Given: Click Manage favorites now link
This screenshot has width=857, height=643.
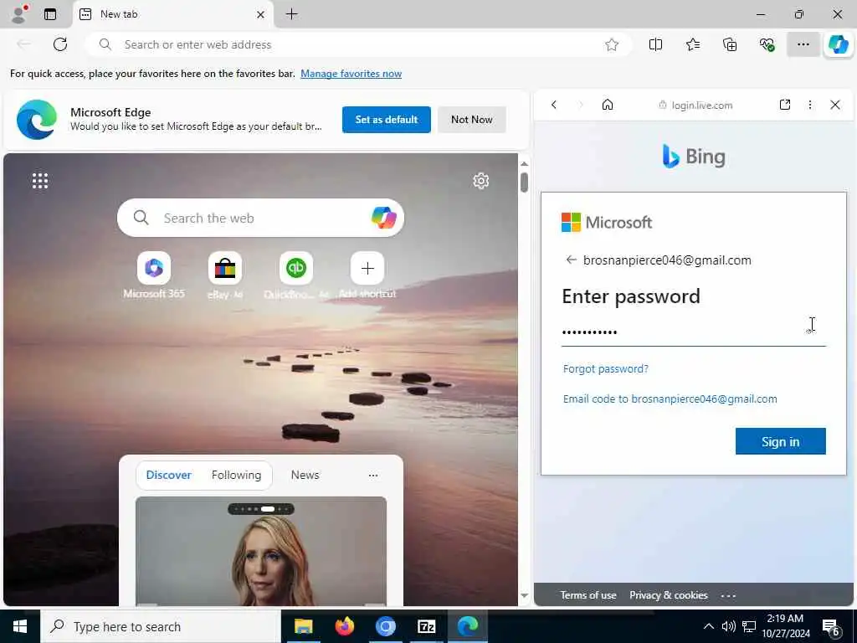Looking at the screenshot, I should coord(351,74).
